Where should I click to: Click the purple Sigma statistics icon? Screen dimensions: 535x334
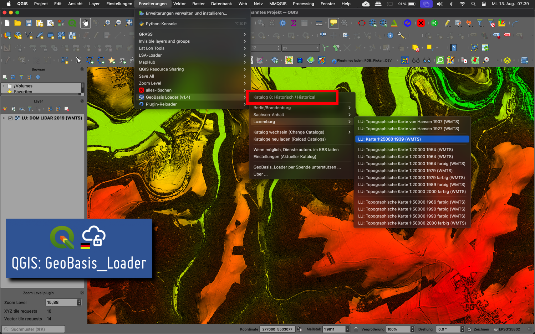tap(294, 23)
